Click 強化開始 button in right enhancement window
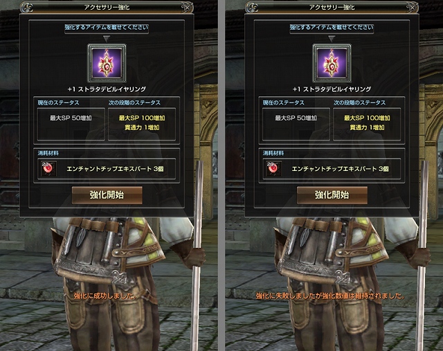443x351 pixels. [332, 195]
